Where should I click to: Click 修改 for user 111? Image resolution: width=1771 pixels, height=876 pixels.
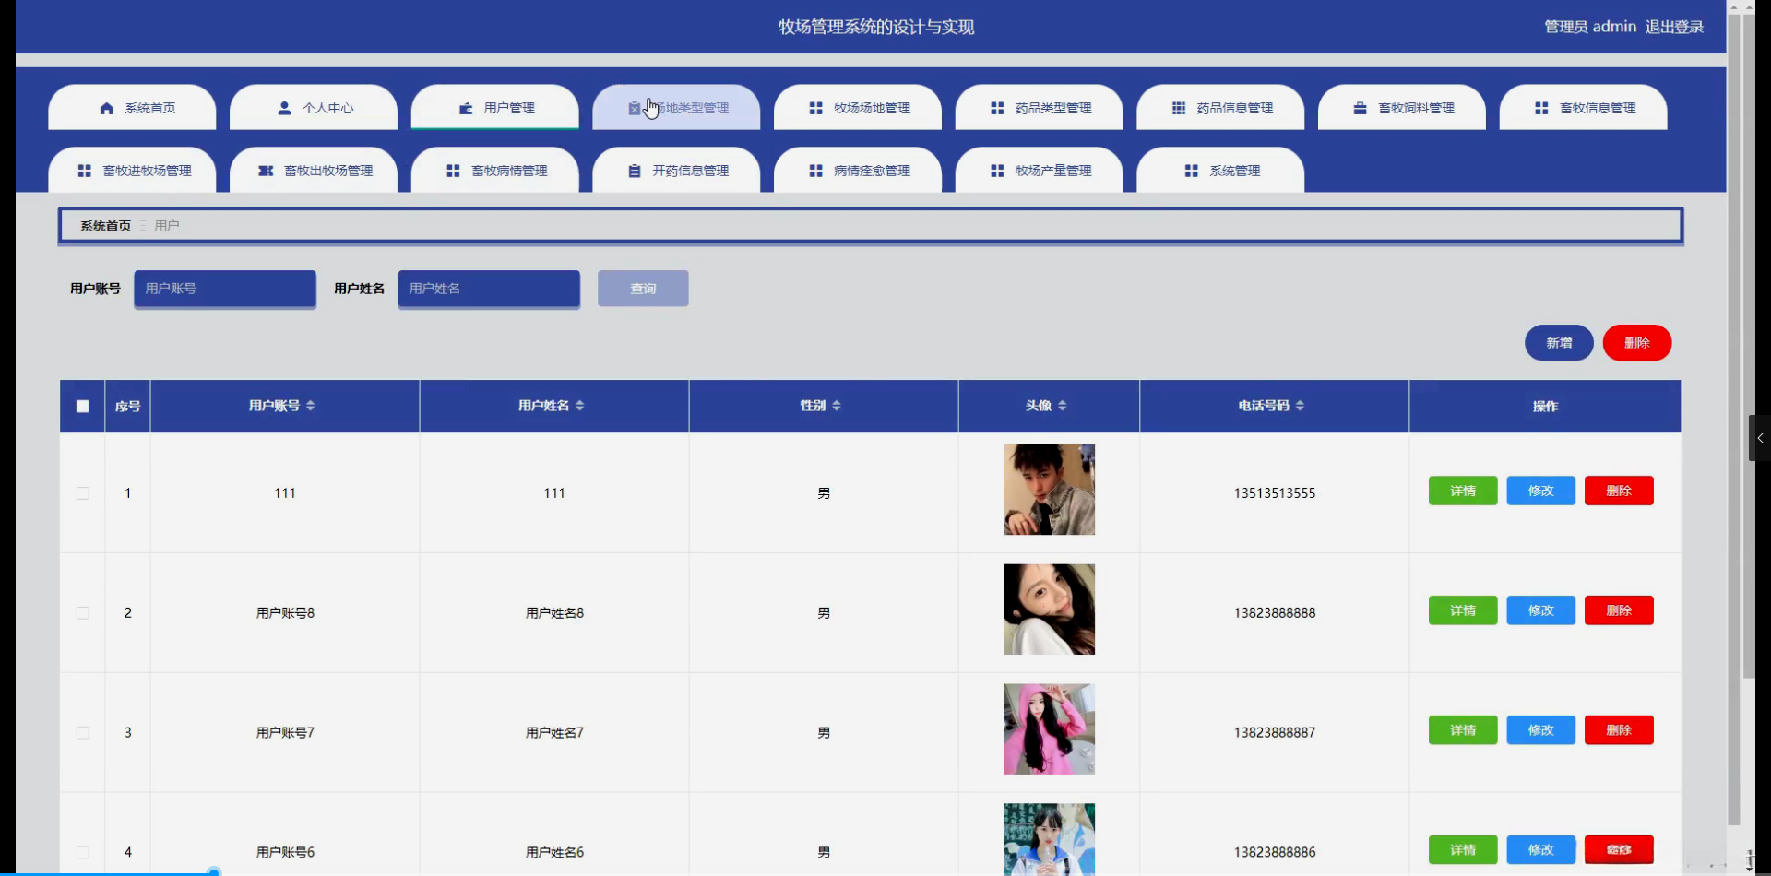click(x=1541, y=491)
